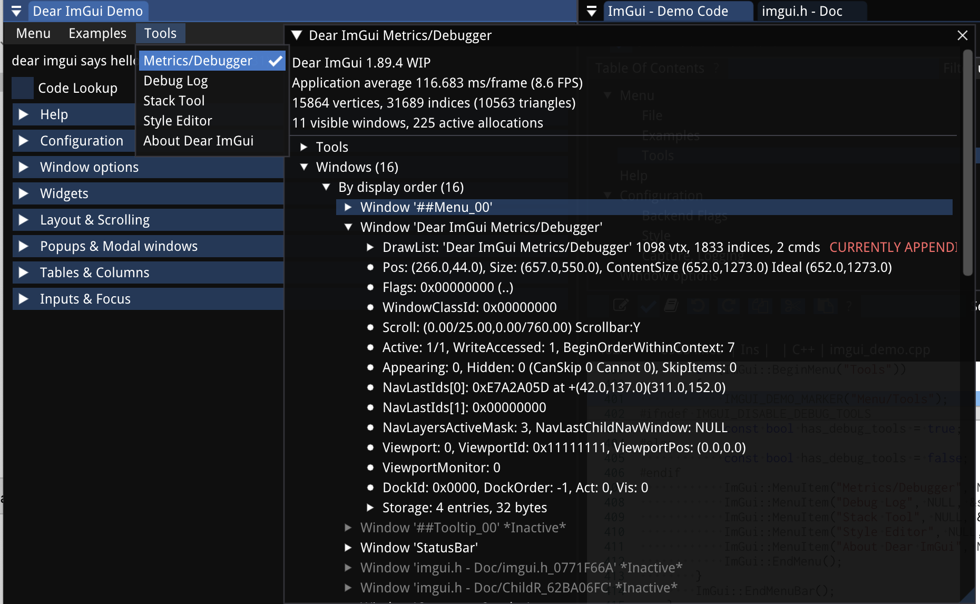Collapse the Dear ImGui Demo window arrow
The height and width of the screenshot is (604, 980).
coord(16,11)
